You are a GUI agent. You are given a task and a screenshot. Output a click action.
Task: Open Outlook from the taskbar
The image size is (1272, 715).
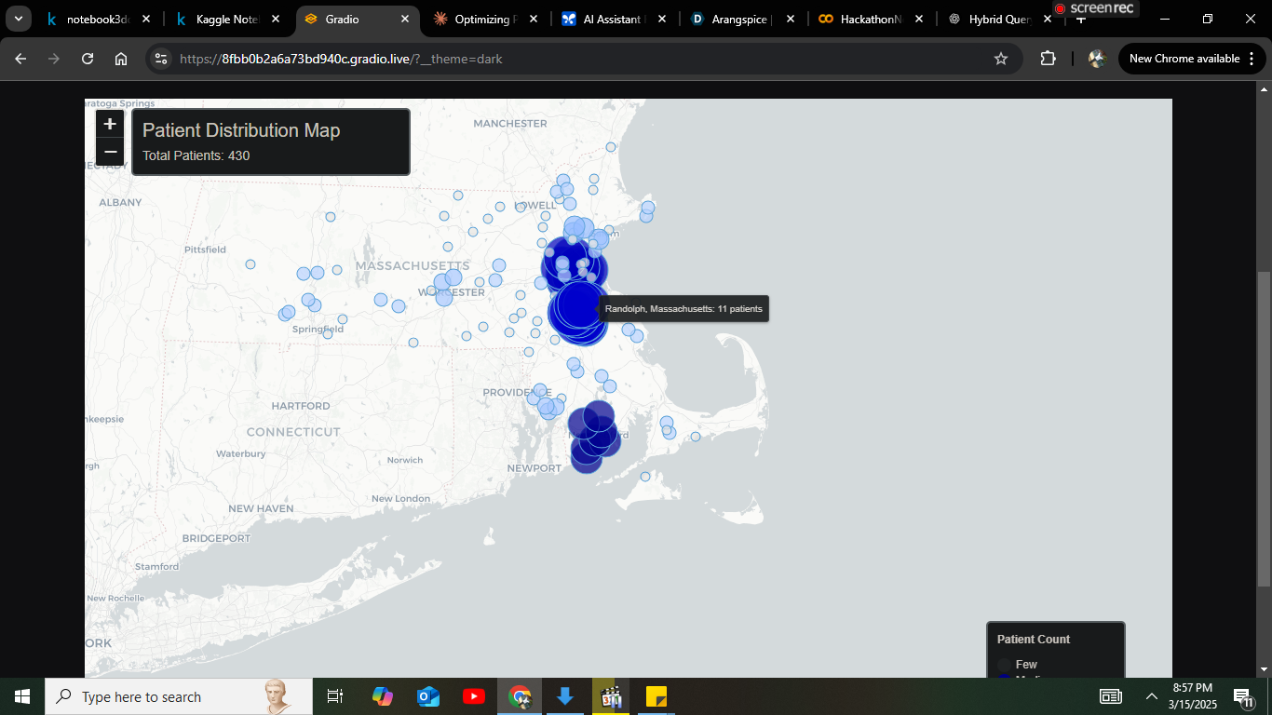point(427,696)
